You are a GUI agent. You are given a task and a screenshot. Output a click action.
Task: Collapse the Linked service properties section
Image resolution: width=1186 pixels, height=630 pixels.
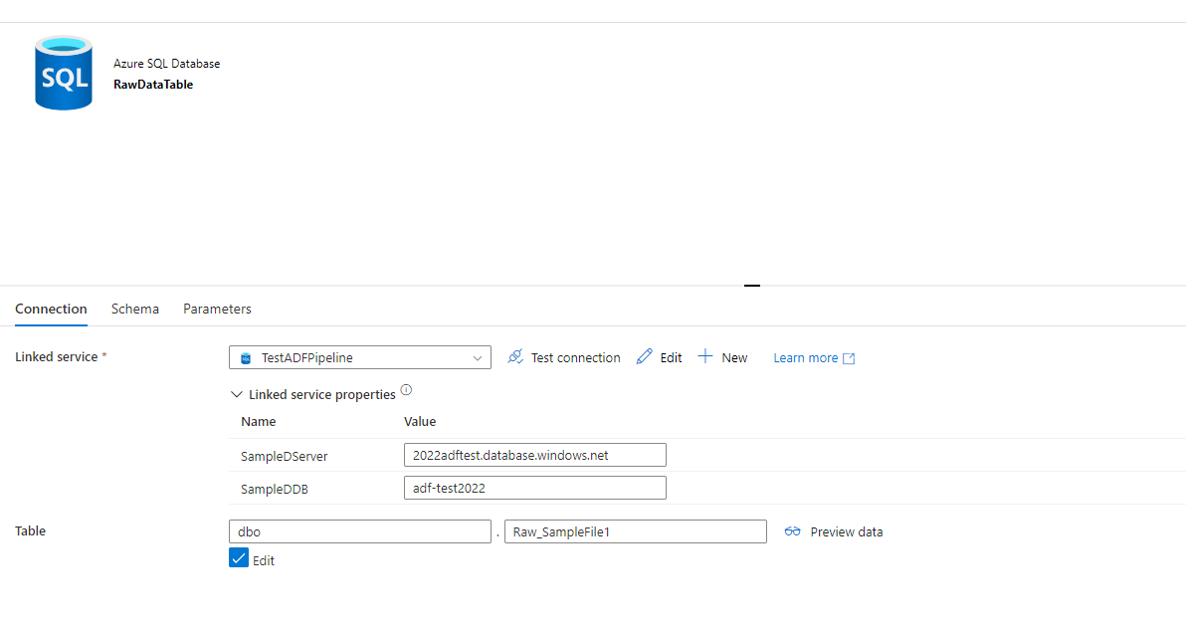[237, 395]
